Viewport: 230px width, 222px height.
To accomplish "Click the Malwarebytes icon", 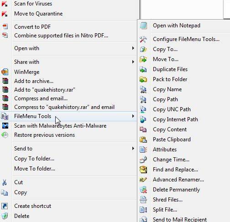I will [x=5, y=126].
